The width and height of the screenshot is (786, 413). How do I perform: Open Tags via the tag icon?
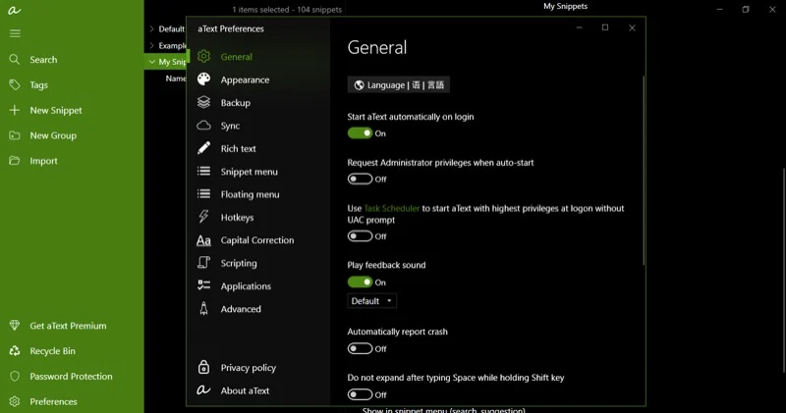click(15, 85)
